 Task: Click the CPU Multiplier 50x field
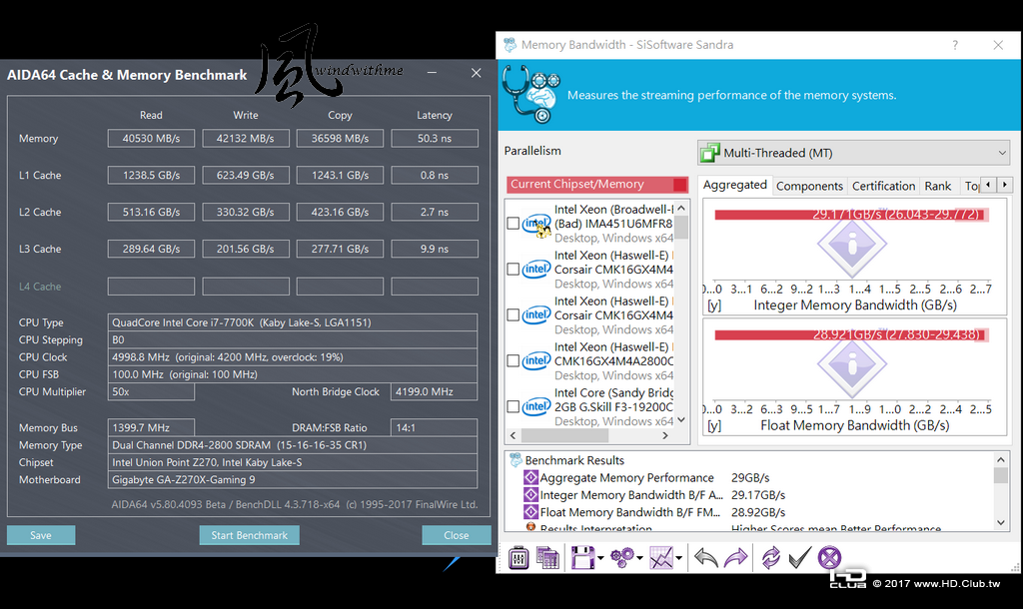[152, 392]
